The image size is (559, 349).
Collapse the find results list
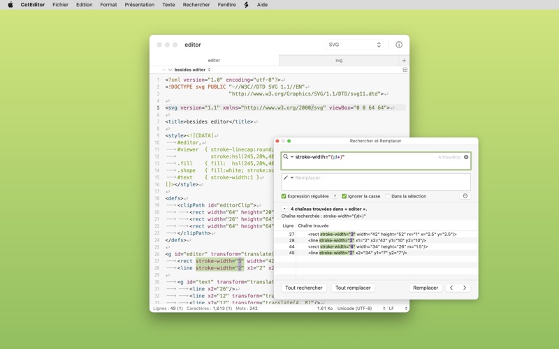[284, 209]
